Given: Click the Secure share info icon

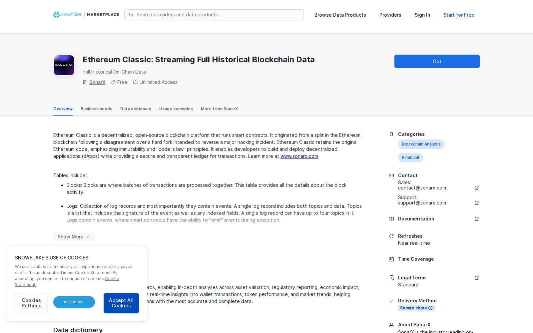Looking at the screenshot, I should click(430, 308).
